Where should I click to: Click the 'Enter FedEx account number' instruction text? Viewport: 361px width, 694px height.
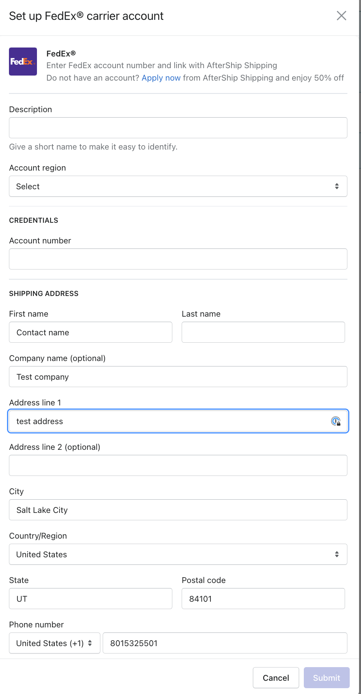(x=162, y=65)
